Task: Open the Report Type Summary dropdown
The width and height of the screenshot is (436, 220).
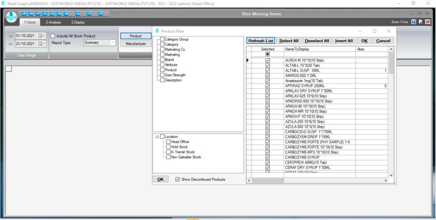Action: (113, 43)
